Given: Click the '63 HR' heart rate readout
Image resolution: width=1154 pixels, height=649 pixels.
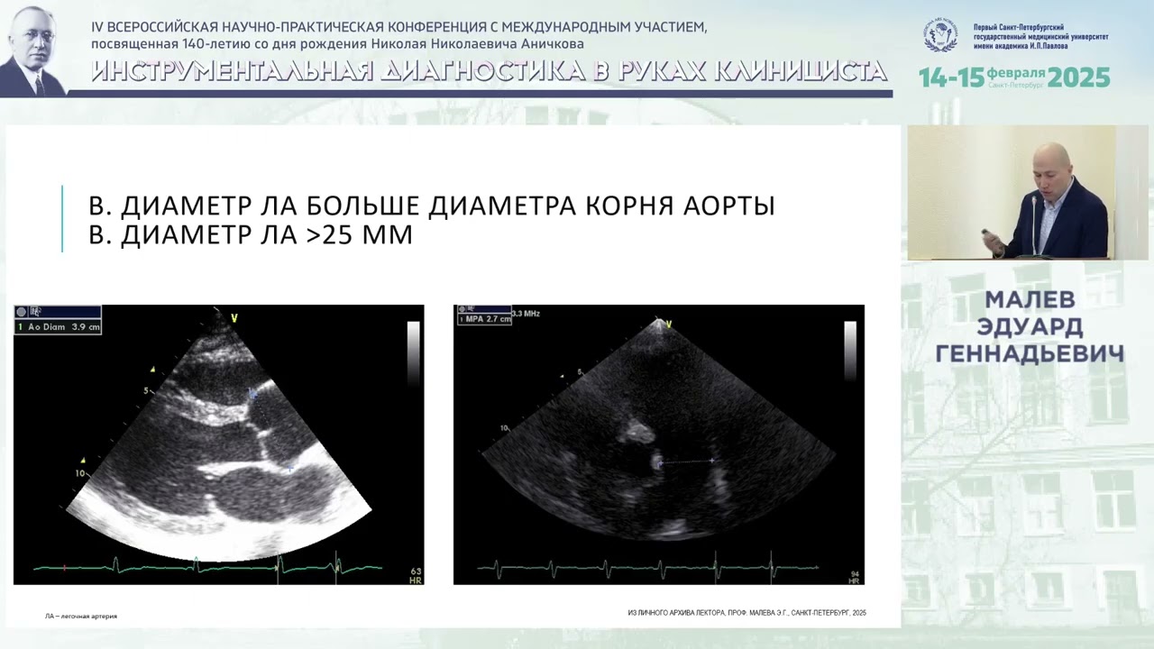Looking at the screenshot, I should click(416, 575).
